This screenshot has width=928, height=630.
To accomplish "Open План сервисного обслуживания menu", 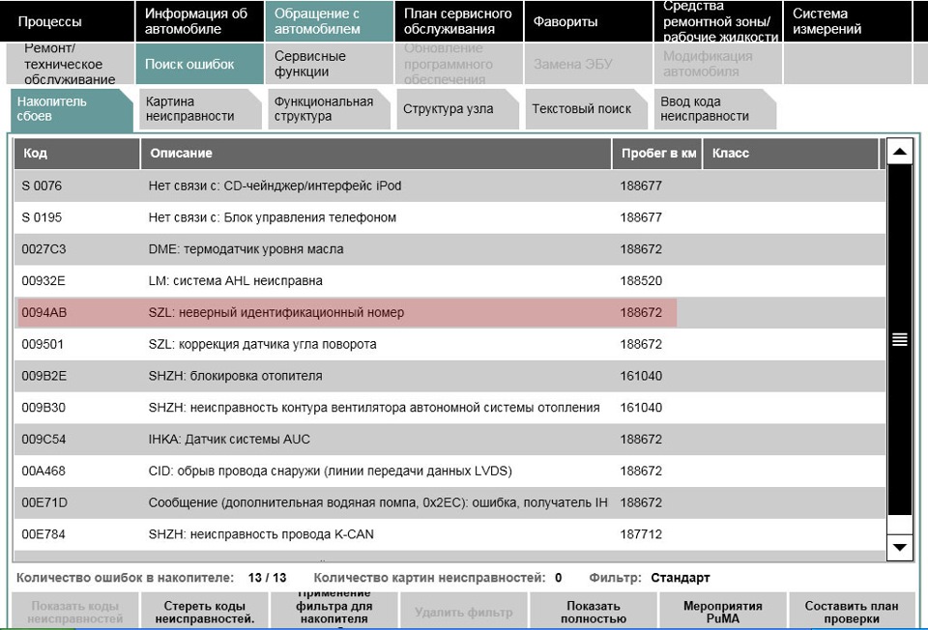I will tap(458, 21).
